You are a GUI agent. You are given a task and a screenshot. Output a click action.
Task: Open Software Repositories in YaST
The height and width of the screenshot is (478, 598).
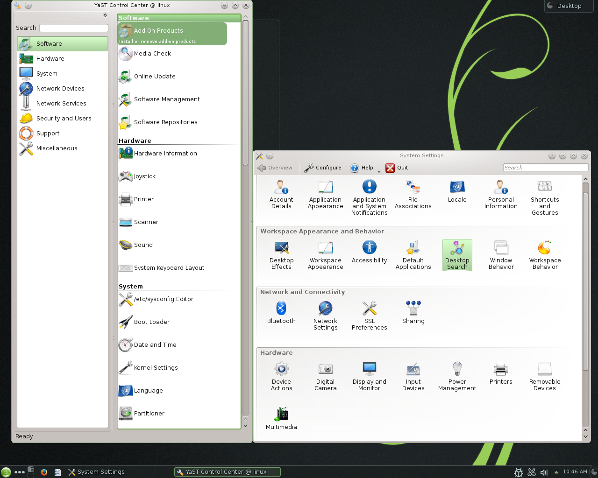click(158, 122)
